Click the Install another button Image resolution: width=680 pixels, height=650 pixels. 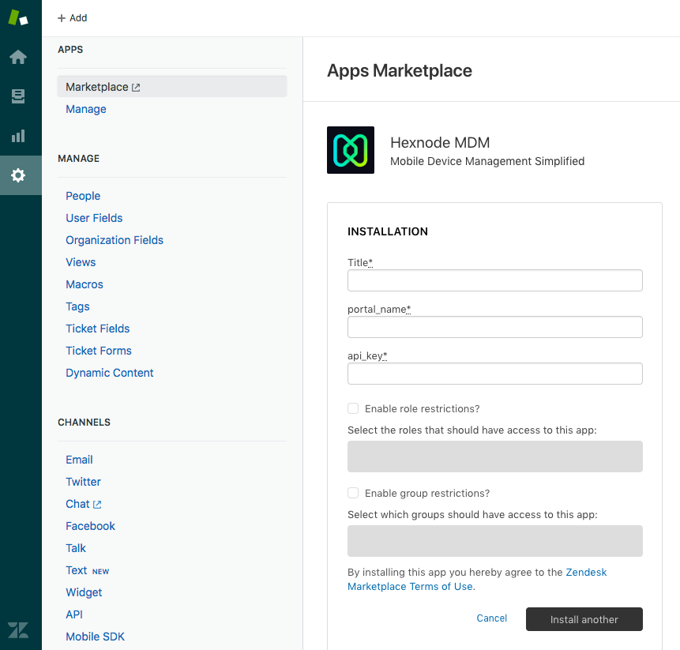coord(584,619)
